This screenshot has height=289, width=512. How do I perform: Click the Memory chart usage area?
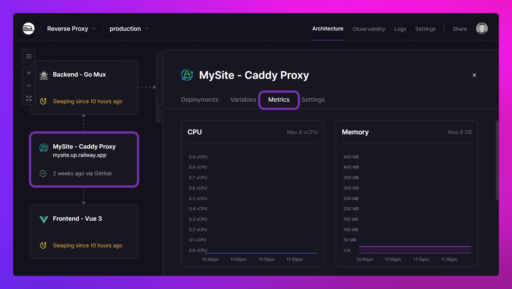[x=415, y=250]
